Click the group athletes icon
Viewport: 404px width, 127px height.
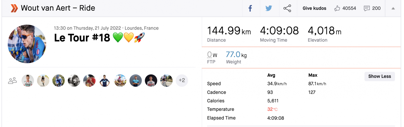click(12, 81)
